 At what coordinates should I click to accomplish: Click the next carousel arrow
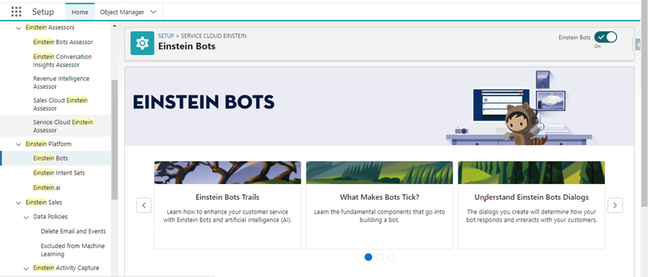click(x=615, y=205)
